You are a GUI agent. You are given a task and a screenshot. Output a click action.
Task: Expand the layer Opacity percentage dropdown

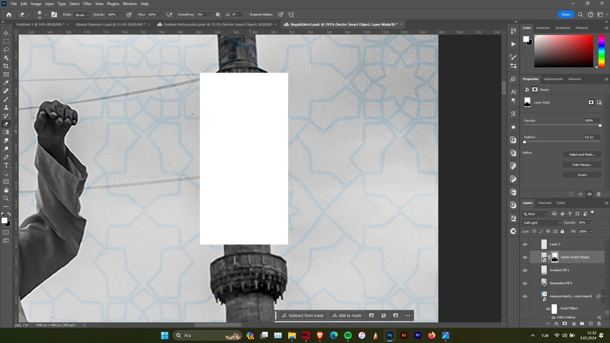[x=591, y=223]
